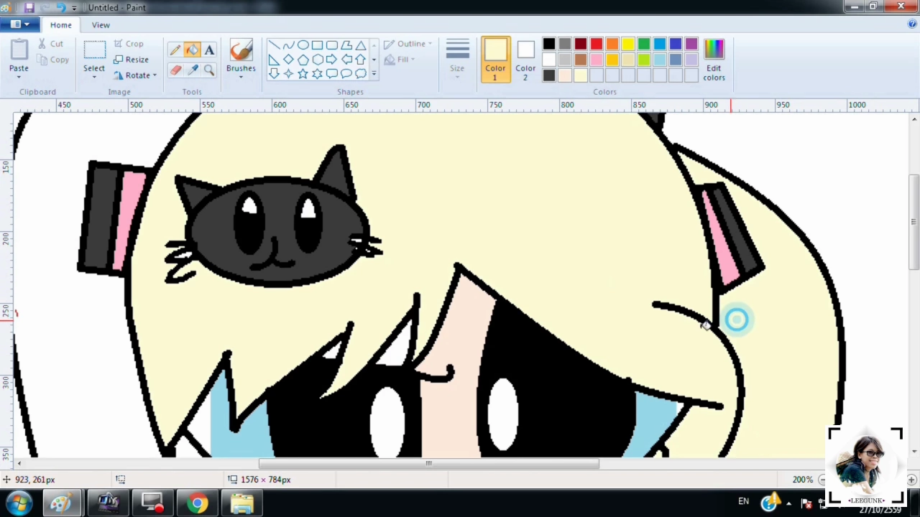Open the Paste dropdown arrow
Screen dimensions: 920x517
tap(19, 75)
